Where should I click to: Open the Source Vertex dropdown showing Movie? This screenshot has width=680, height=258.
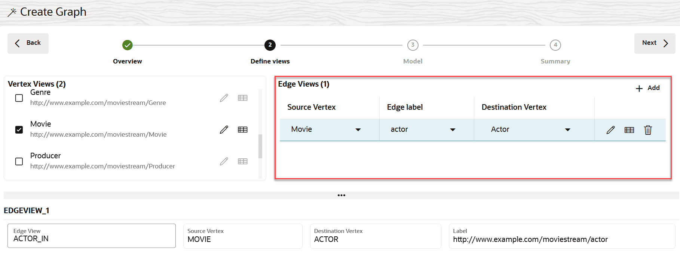coord(358,130)
